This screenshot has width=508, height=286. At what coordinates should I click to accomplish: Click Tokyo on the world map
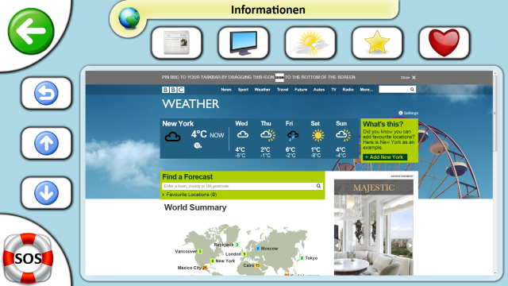[x=309, y=258]
